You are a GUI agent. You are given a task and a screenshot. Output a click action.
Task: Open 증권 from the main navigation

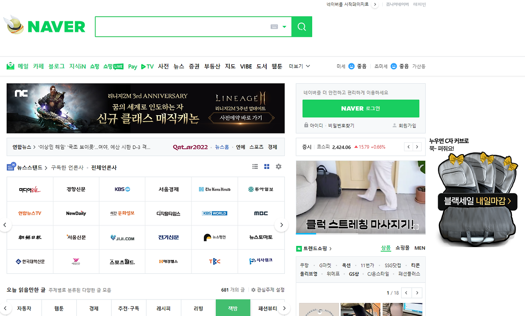point(194,66)
